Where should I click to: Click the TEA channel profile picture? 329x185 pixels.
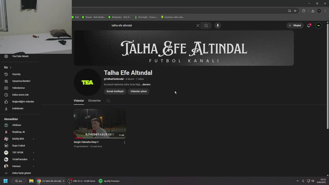click(x=87, y=82)
